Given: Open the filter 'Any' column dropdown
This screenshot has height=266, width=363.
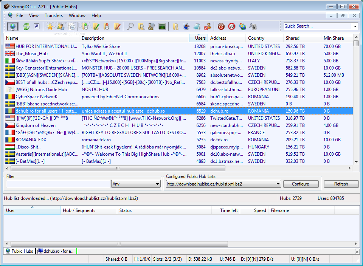Looking at the screenshot, I should tap(136, 184).
